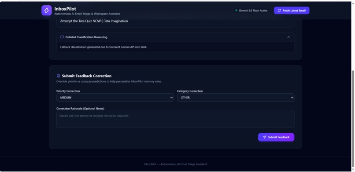
Task: Click the Submit Feedback button
Action: point(276,137)
